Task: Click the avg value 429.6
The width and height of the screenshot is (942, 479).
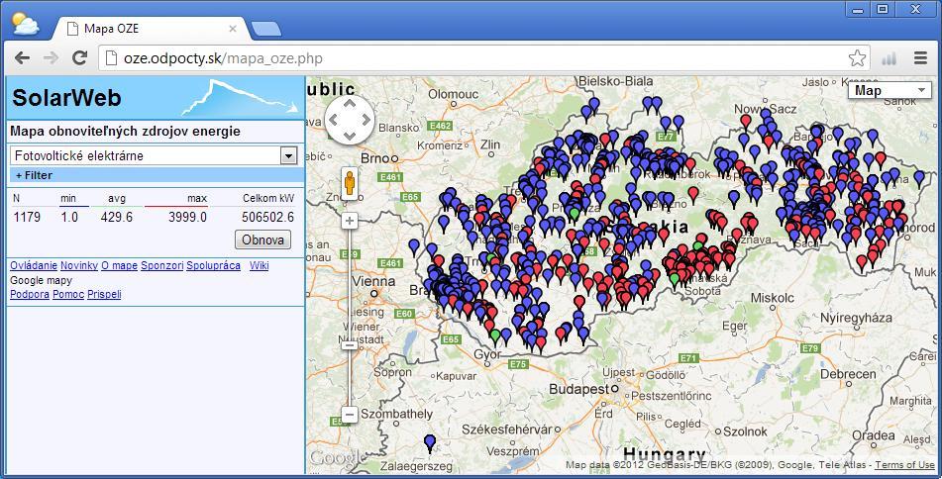Action: [117, 217]
